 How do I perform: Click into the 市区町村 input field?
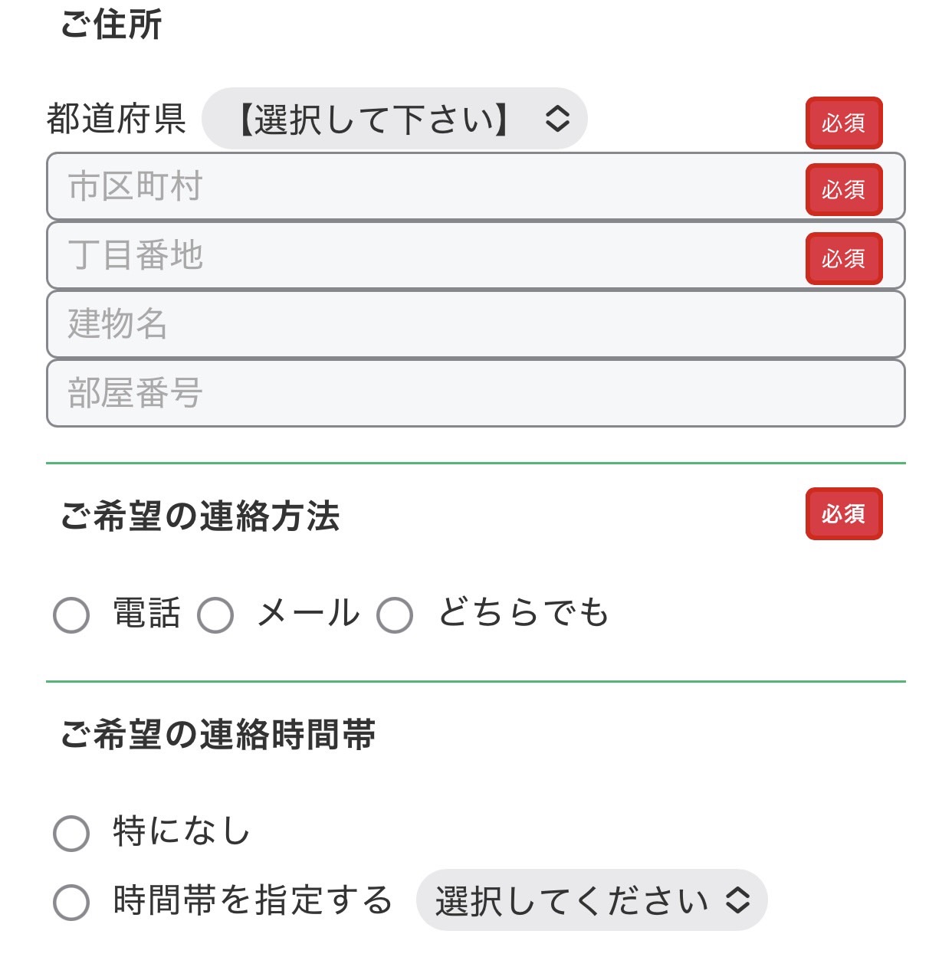tap(422, 187)
